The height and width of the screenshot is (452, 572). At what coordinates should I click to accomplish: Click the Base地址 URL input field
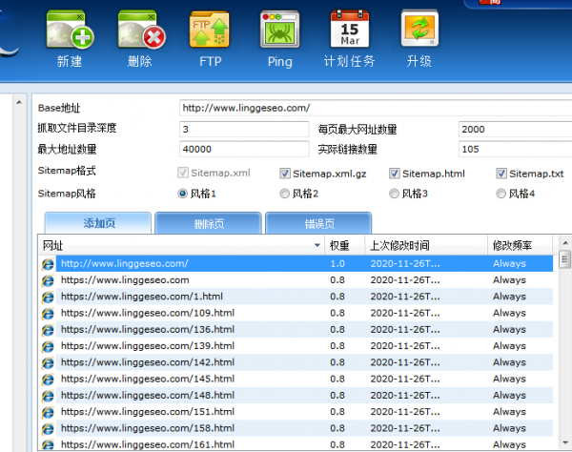[372, 109]
